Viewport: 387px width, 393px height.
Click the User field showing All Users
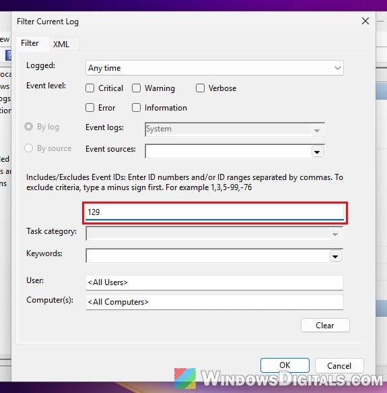(215, 282)
